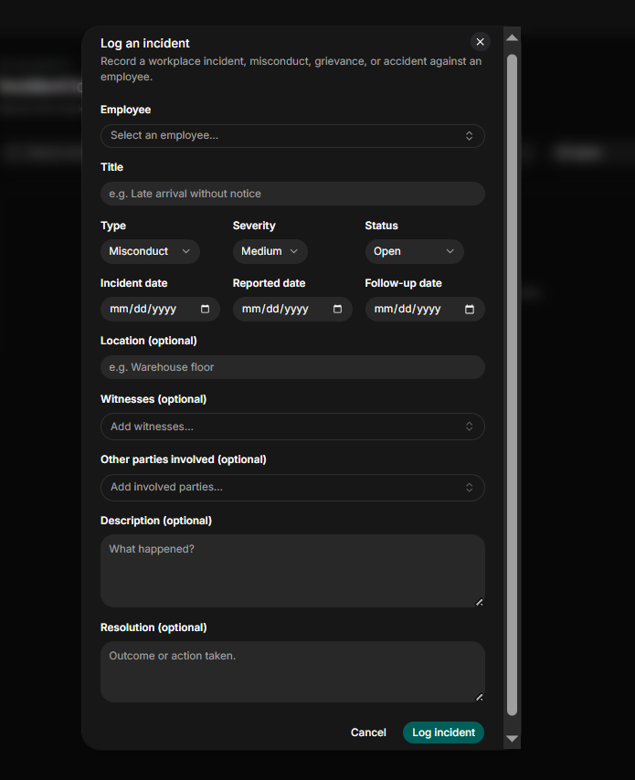Open the Type dropdown showing Misconduct

150,251
